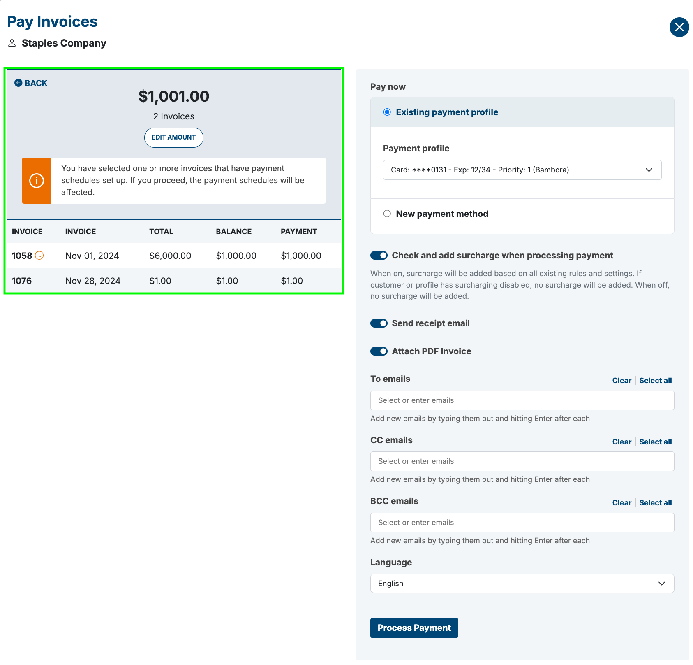Click the Process Payment button
This screenshot has height=665, width=693.
pyautogui.click(x=414, y=628)
